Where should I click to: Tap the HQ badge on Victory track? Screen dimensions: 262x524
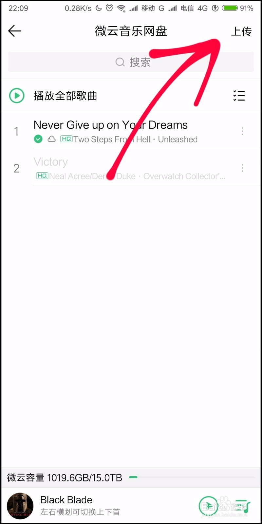42,176
